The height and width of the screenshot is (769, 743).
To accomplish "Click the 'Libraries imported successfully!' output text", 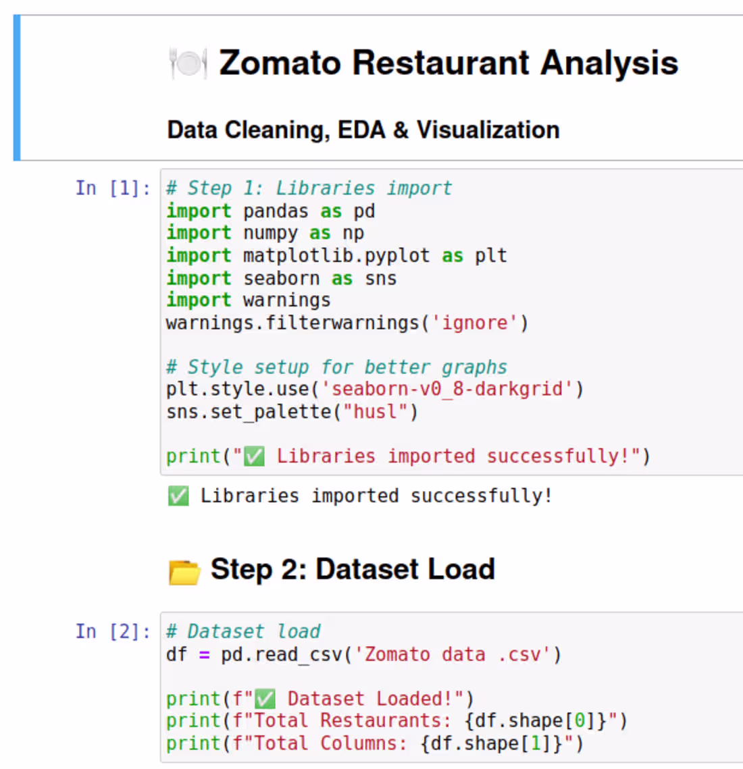I will pos(376,495).
